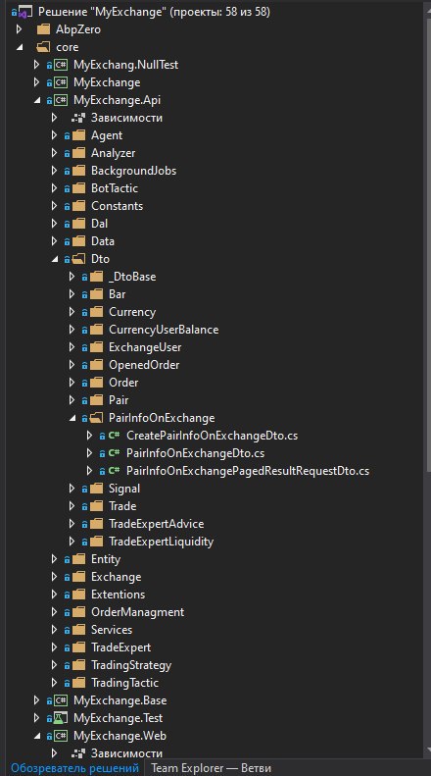
Task: Expand the BotTactic folder
Action: [55, 188]
